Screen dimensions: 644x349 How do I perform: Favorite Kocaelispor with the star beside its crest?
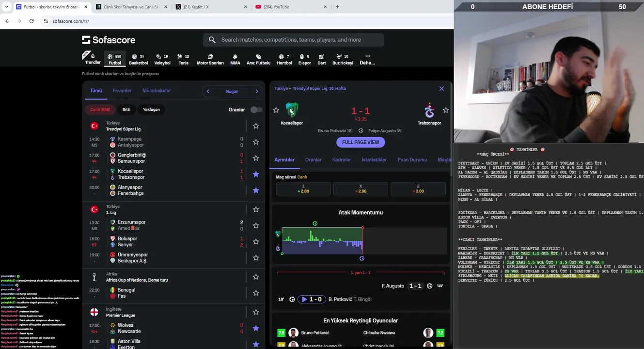(276, 110)
